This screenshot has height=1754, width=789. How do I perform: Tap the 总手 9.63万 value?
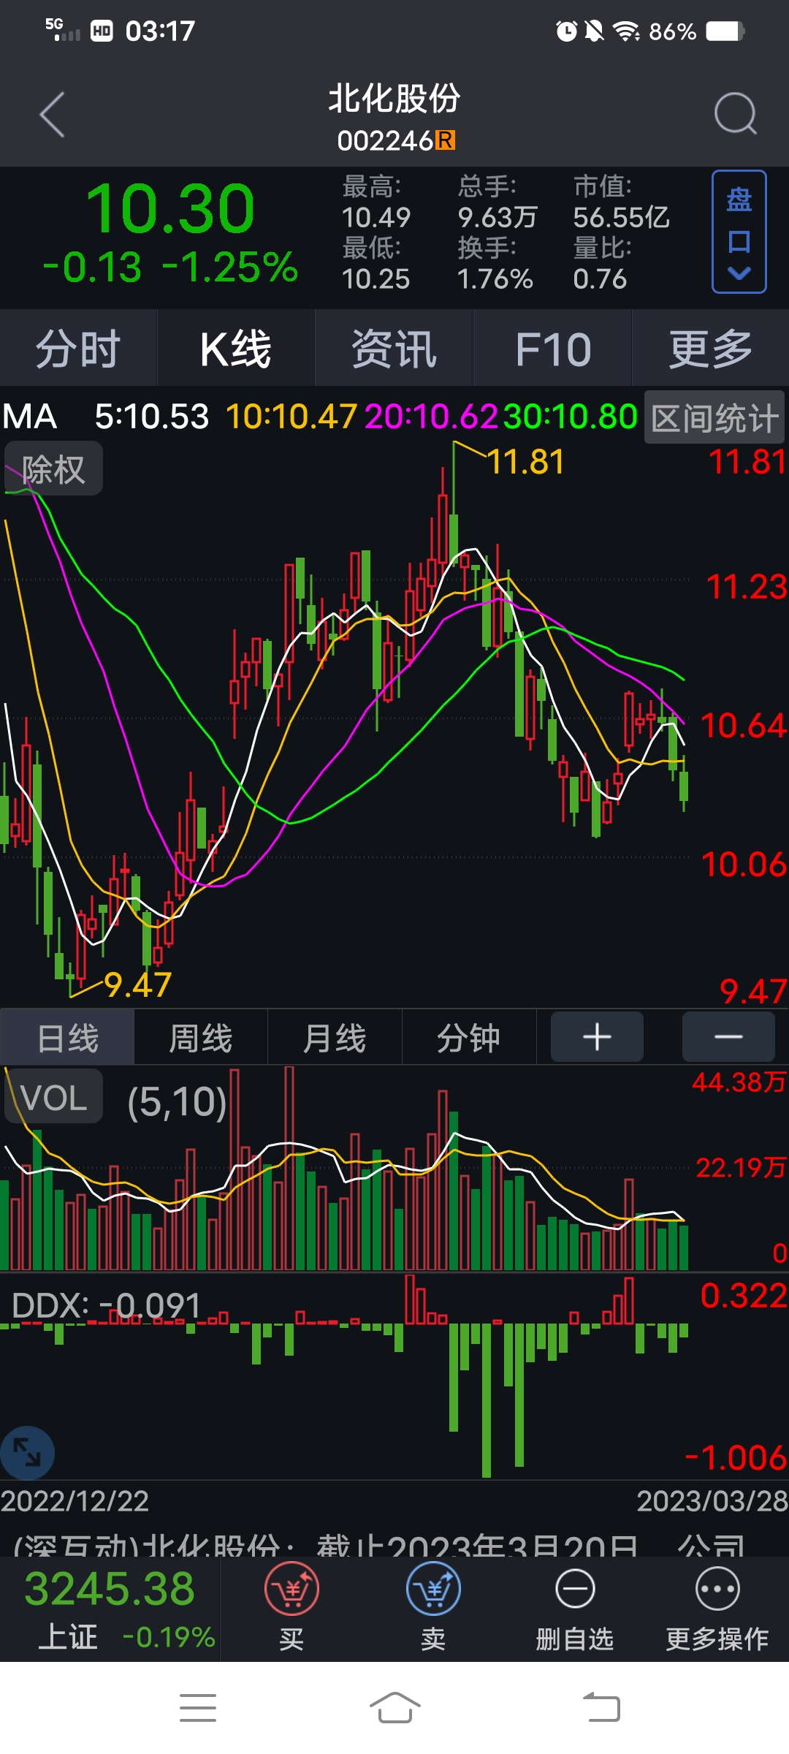click(498, 217)
